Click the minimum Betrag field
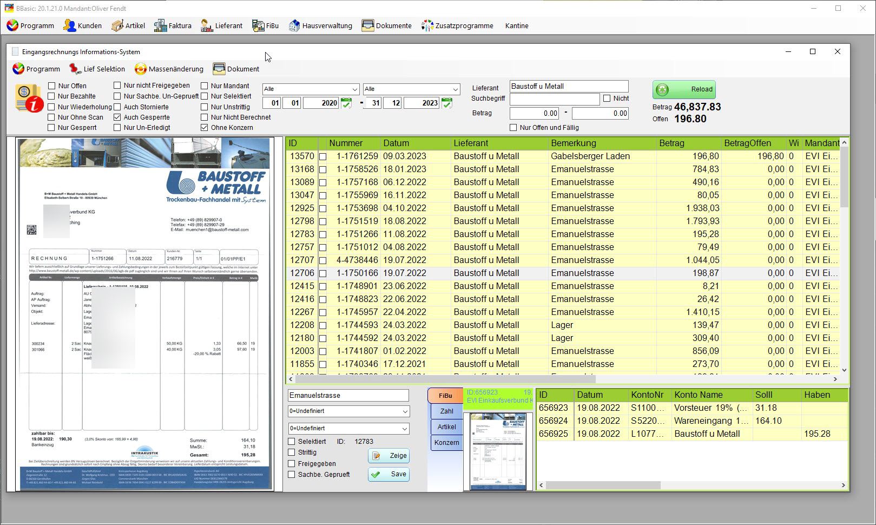Viewport: 876px width, 525px height. point(535,114)
